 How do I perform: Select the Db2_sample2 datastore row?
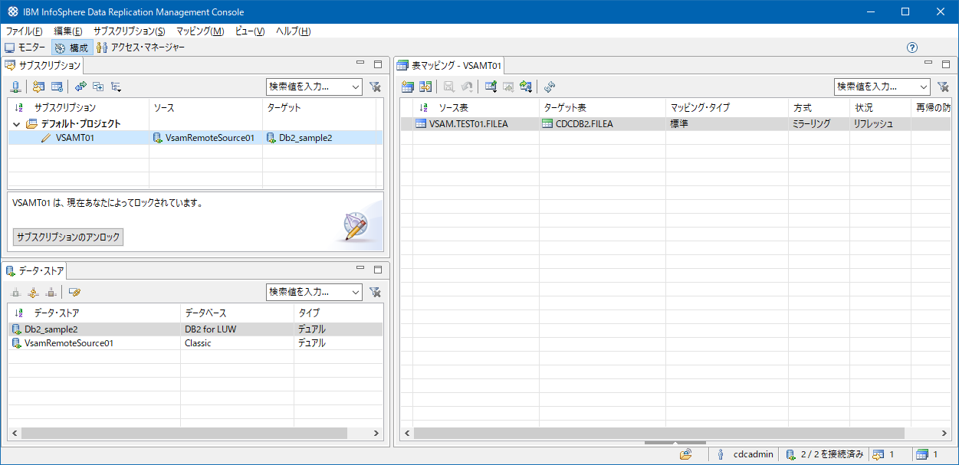pos(195,329)
